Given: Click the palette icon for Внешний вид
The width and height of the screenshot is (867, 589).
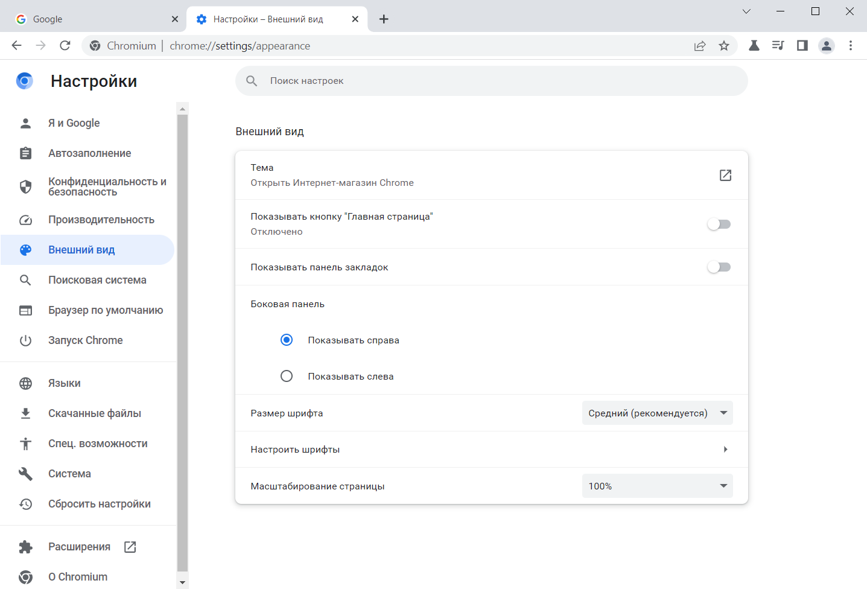Looking at the screenshot, I should (25, 250).
